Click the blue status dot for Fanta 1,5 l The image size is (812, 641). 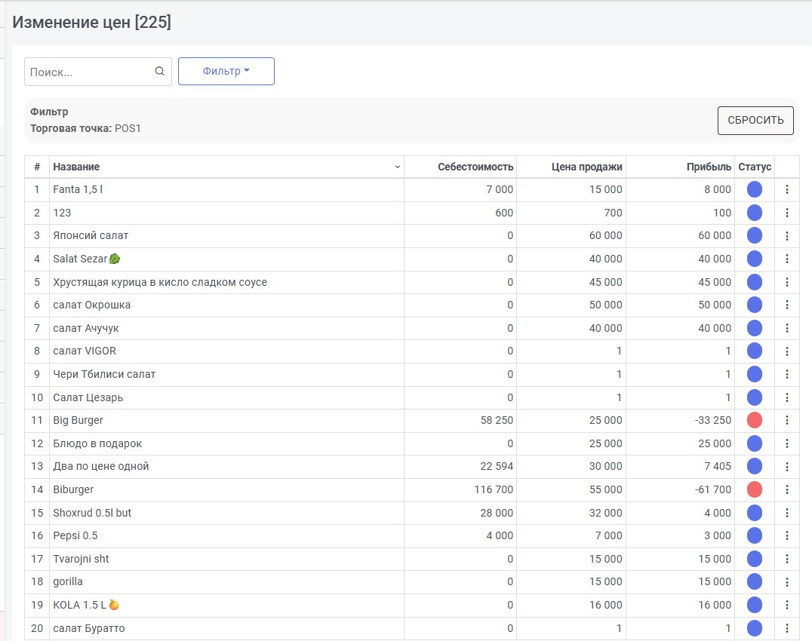tap(755, 189)
